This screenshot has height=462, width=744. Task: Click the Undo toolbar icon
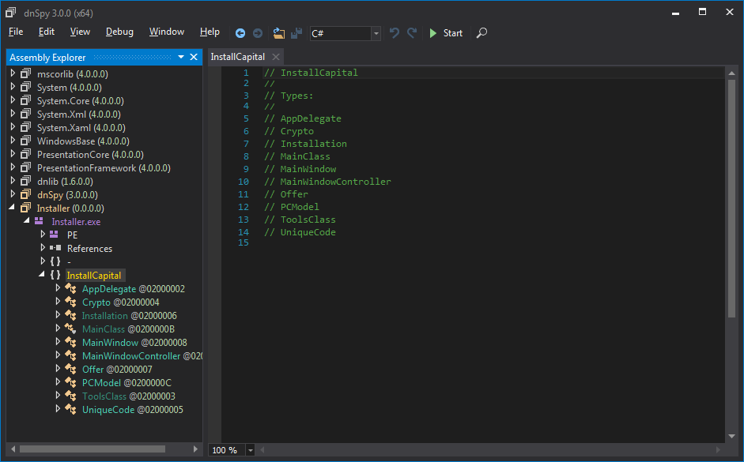point(395,33)
